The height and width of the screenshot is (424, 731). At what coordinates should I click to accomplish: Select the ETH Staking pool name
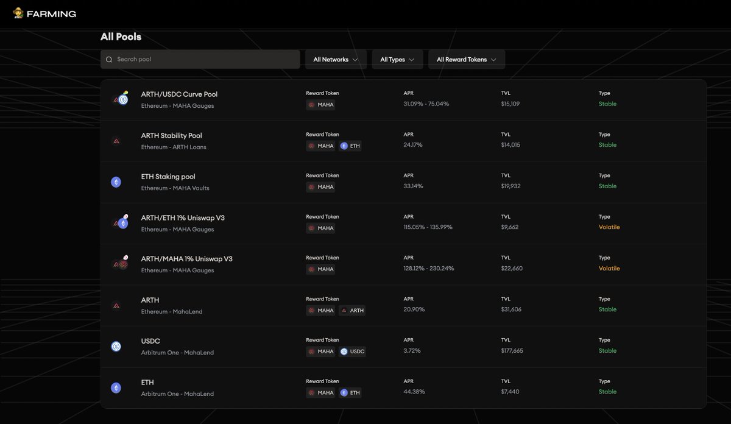point(169,176)
